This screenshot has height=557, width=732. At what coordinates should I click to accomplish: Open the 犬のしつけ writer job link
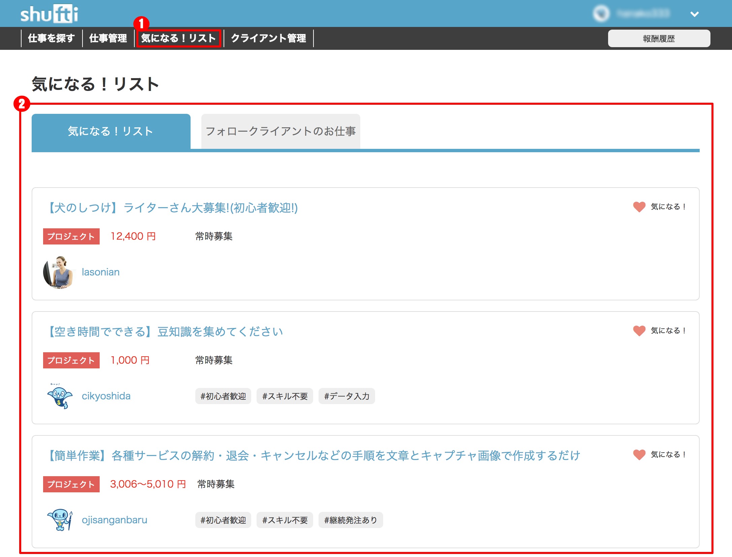[172, 208]
